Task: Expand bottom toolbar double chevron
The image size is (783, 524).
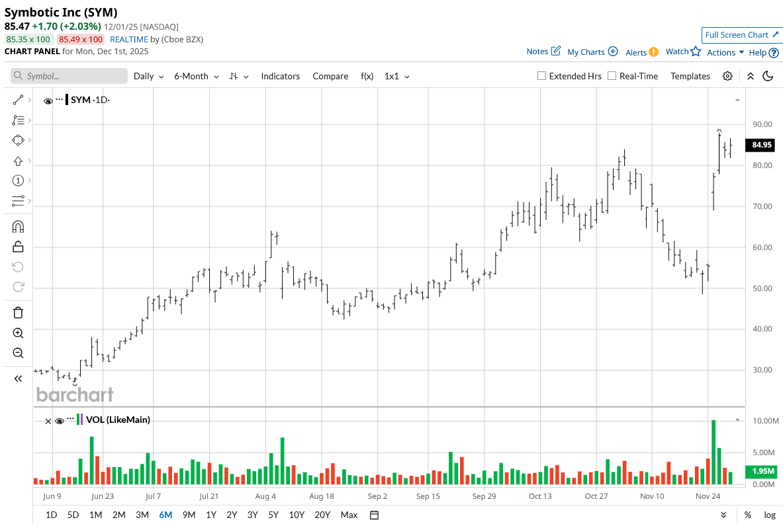Action: pyautogui.click(x=723, y=515)
